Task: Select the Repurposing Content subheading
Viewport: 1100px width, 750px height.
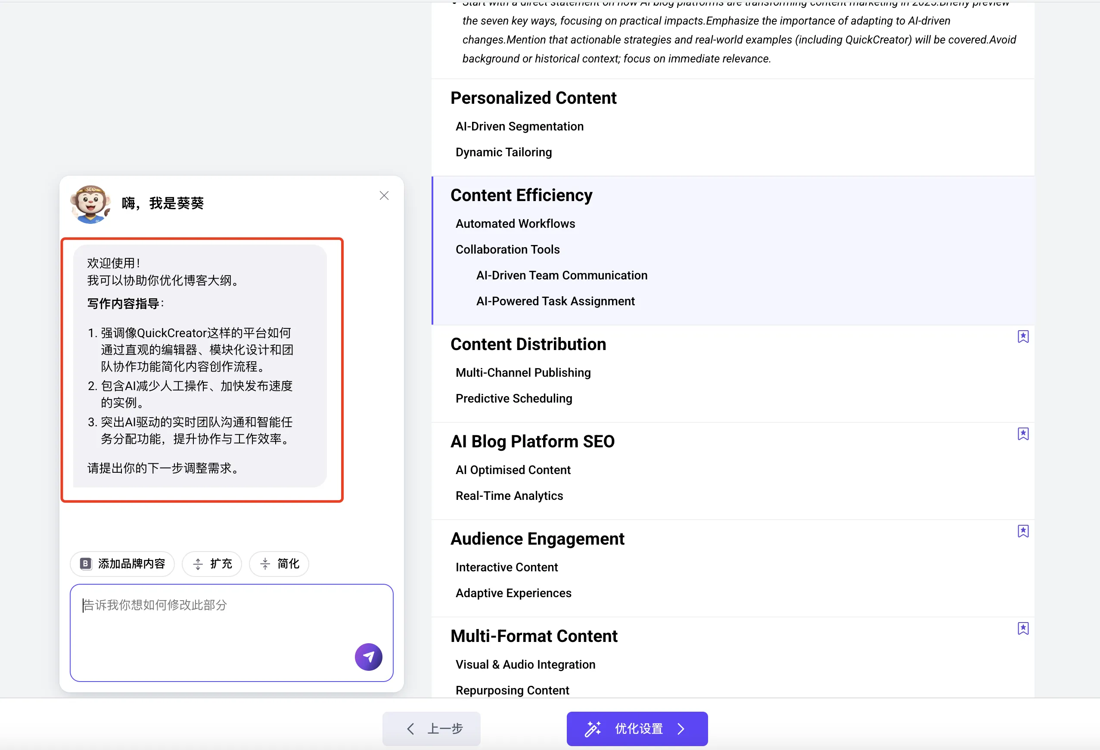Action: pos(512,691)
